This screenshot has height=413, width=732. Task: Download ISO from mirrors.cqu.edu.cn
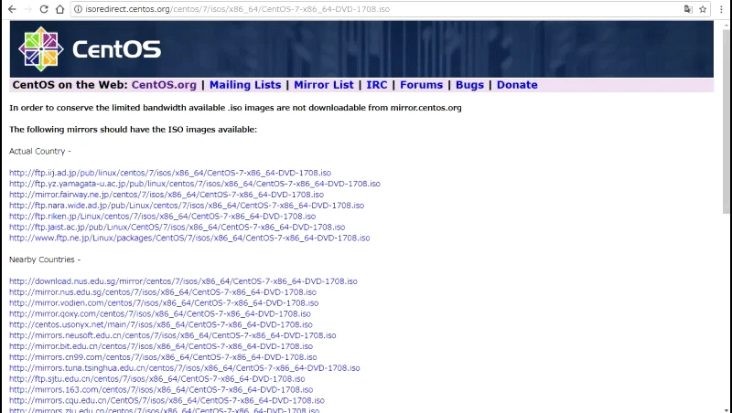pyautogui.click(x=167, y=400)
